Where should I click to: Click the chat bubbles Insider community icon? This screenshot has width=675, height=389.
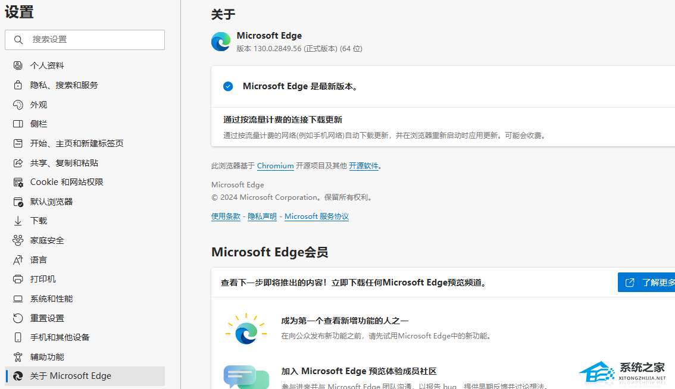point(246,377)
